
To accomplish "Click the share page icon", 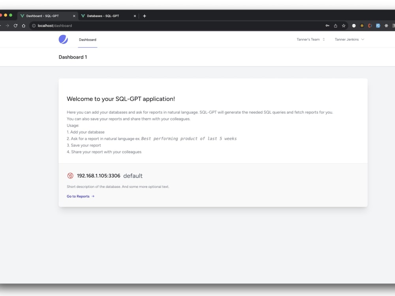I will pos(335,26).
